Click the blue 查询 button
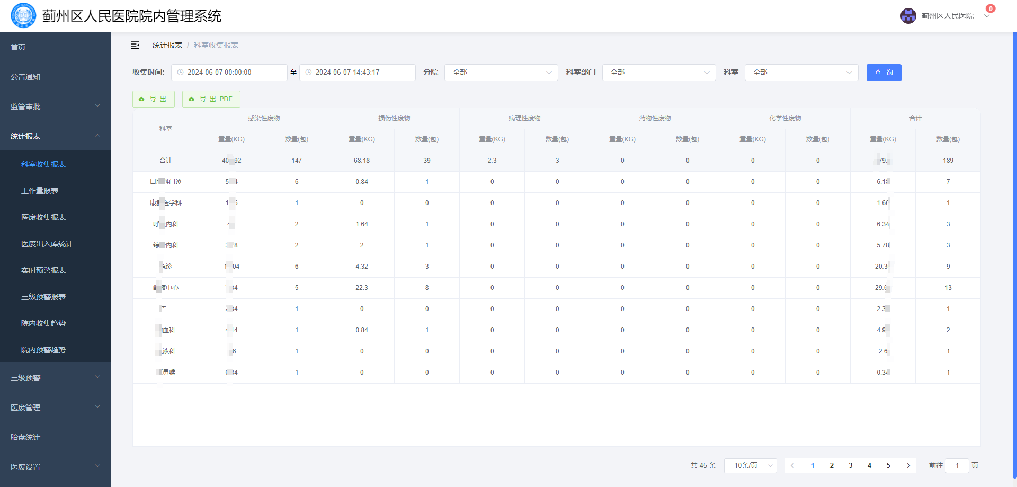The image size is (1017, 487). pos(884,73)
